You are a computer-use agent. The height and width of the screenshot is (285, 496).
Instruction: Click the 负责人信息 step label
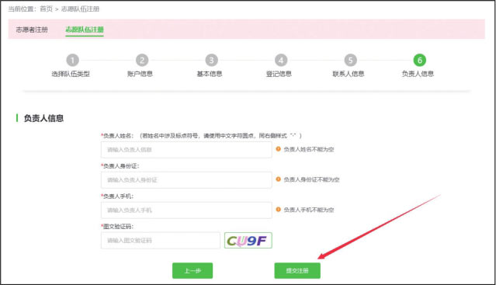[418, 74]
